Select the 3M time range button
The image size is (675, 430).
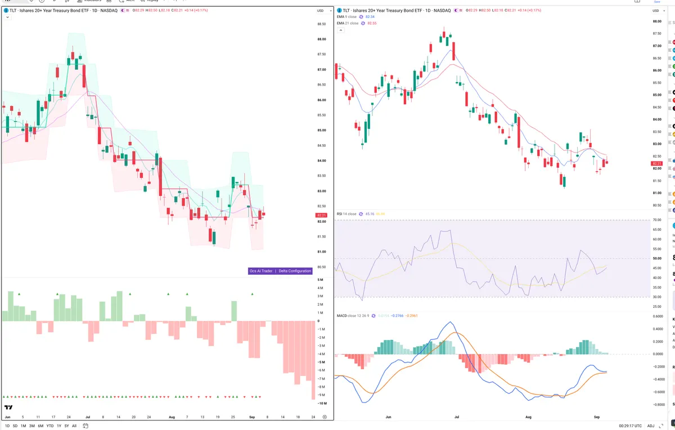pos(31,426)
